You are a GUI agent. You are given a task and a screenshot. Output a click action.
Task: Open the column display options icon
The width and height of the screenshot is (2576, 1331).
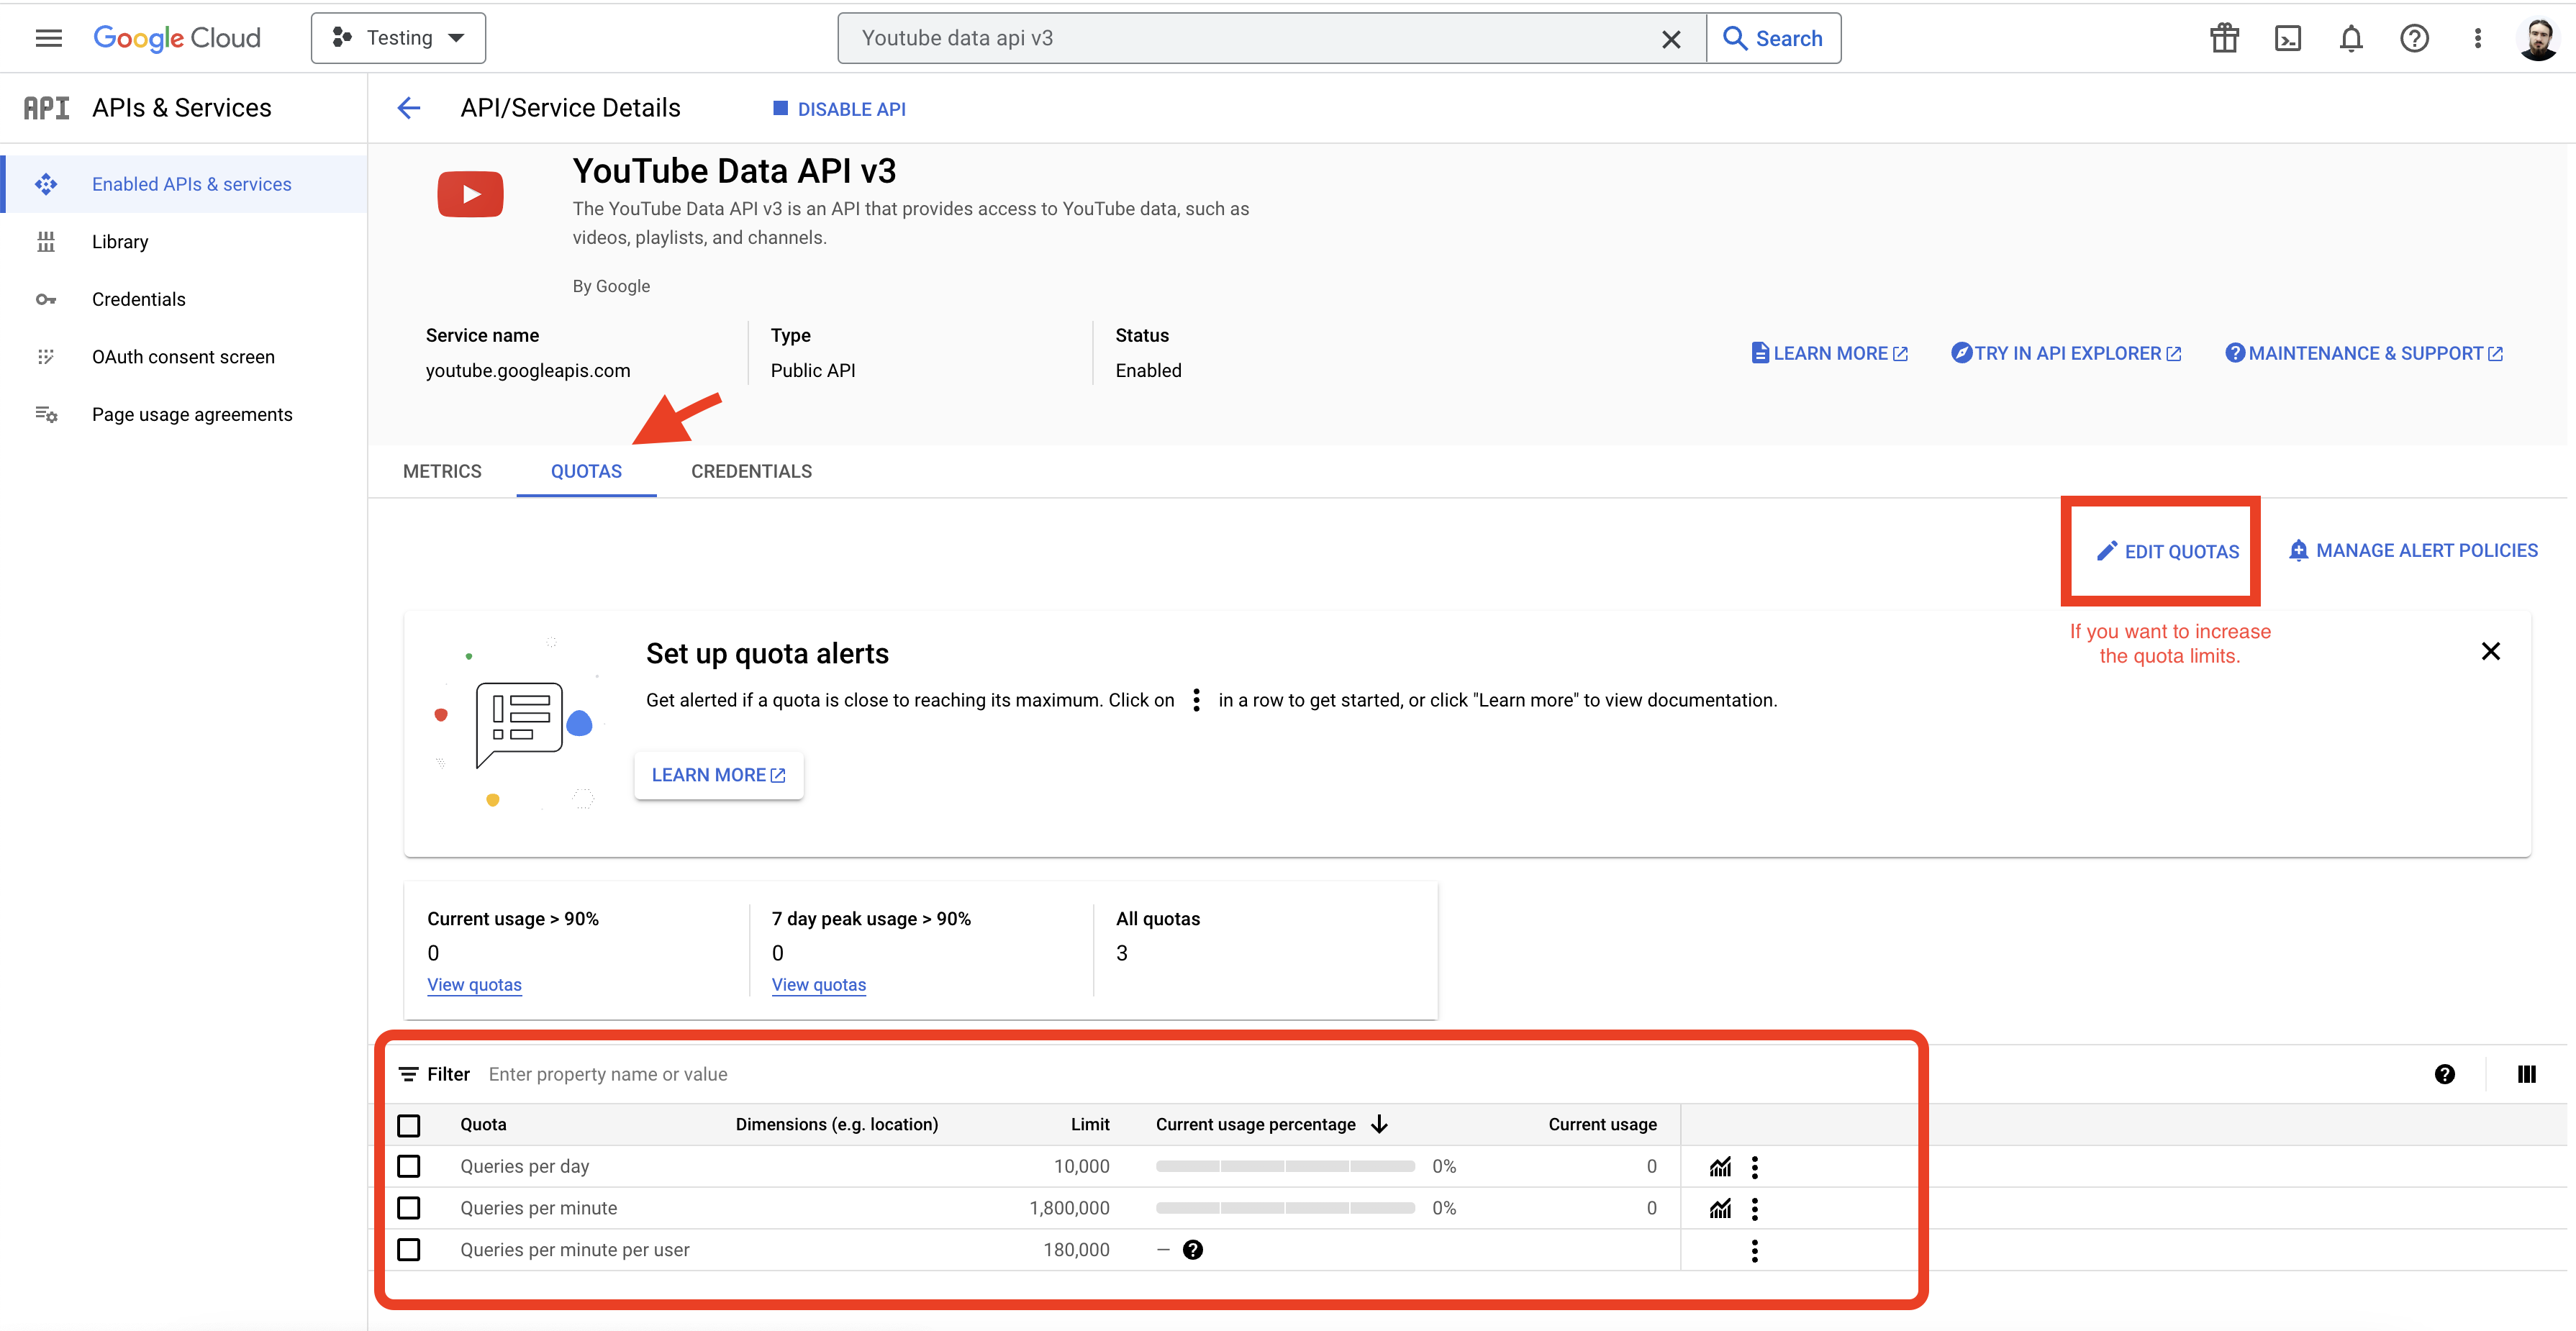[x=2526, y=1074]
